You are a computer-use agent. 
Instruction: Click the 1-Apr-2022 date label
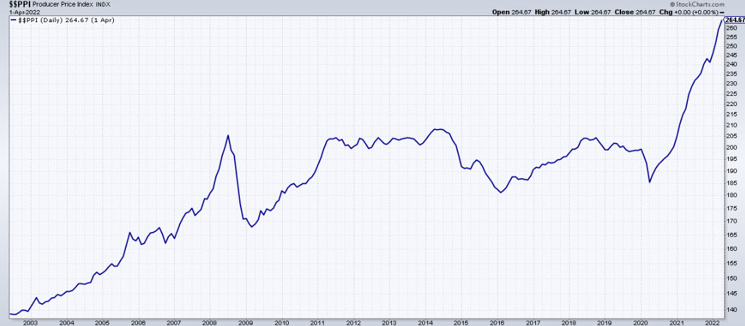tap(15, 11)
